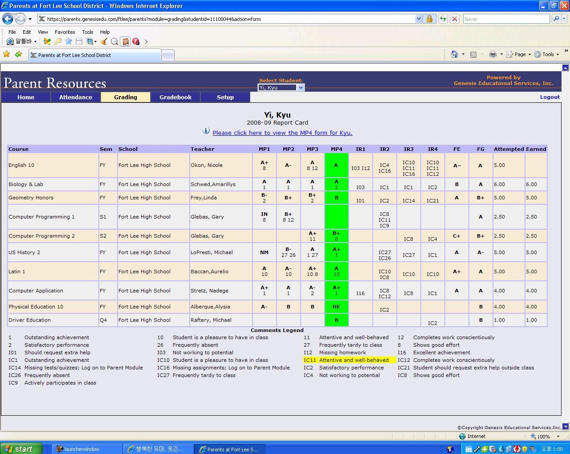The width and height of the screenshot is (570, 454).
Task: Open the zoom level 100% dropdown arrow
Action: [558, 437]
